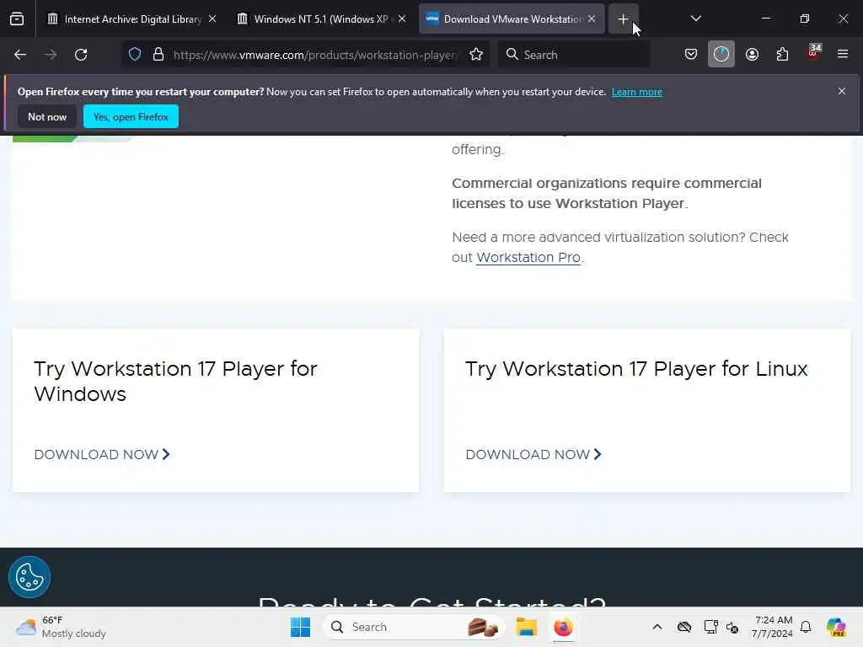Dismiss notification bar with X
Viewport: 863px width, 647px height.
(842, 91)
